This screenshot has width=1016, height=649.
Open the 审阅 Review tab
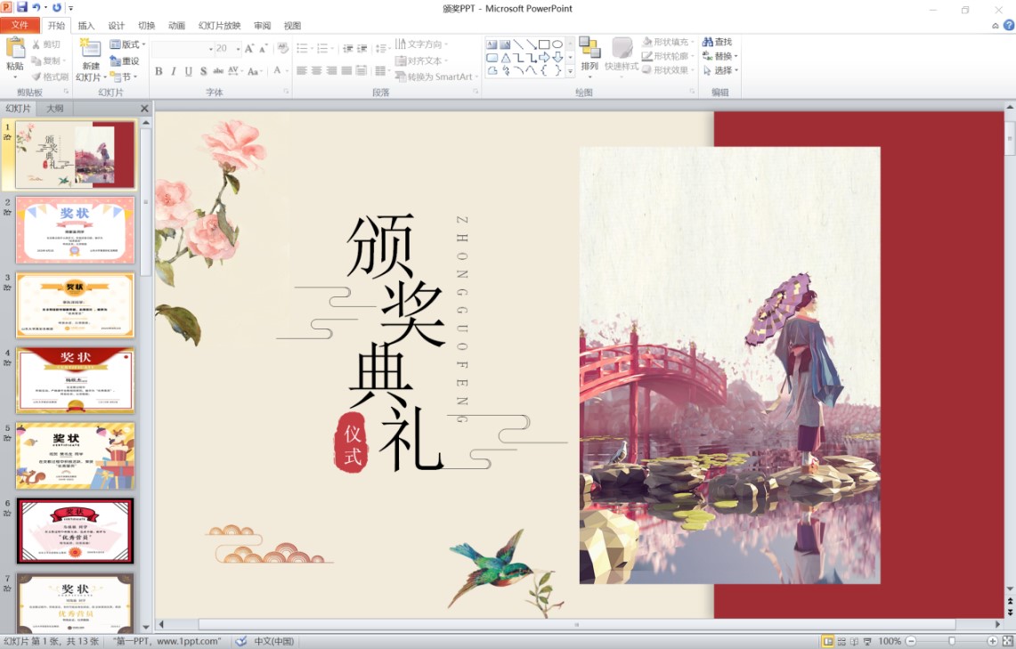point(263,26)
